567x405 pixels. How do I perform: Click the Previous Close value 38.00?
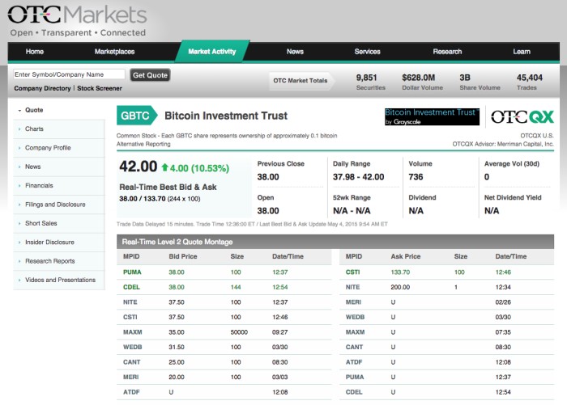pos(268,177)
